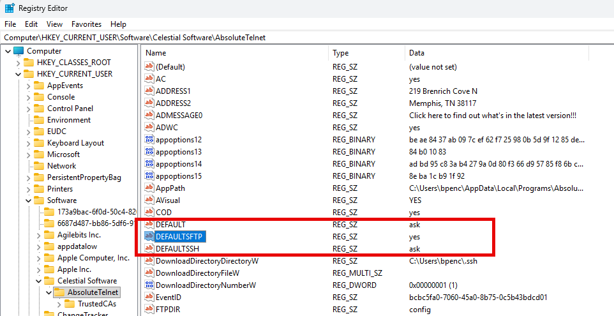Open the Edit menu

[31, 24]
